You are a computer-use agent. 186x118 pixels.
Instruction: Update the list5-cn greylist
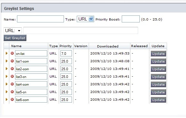click(158, 92)
